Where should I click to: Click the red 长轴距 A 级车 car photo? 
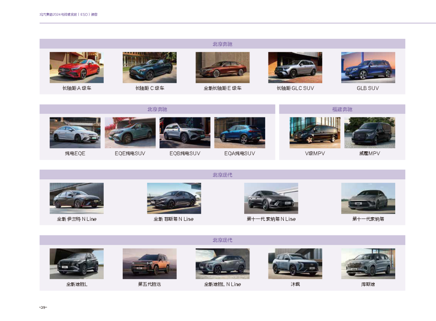(76, 67)
